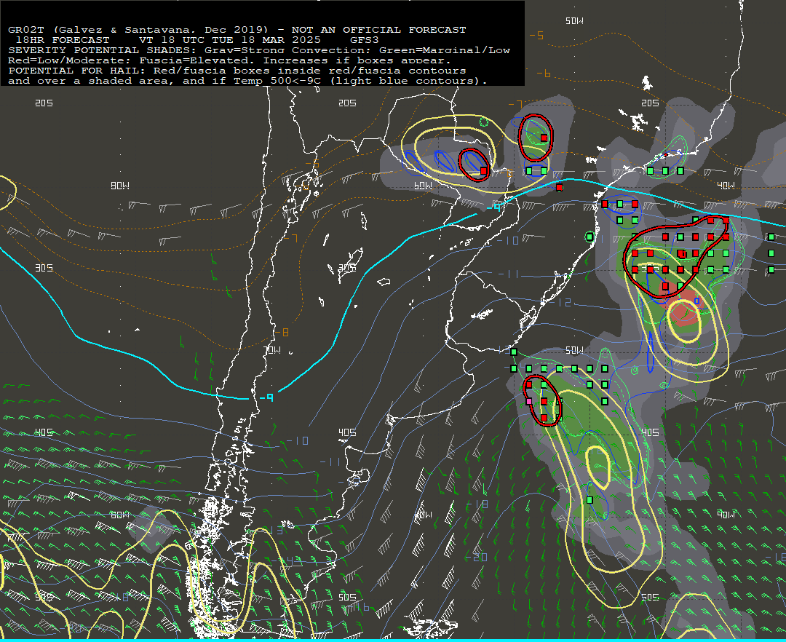
Task: Select the '18HR FORECAST' text
Action: point(63,39)
